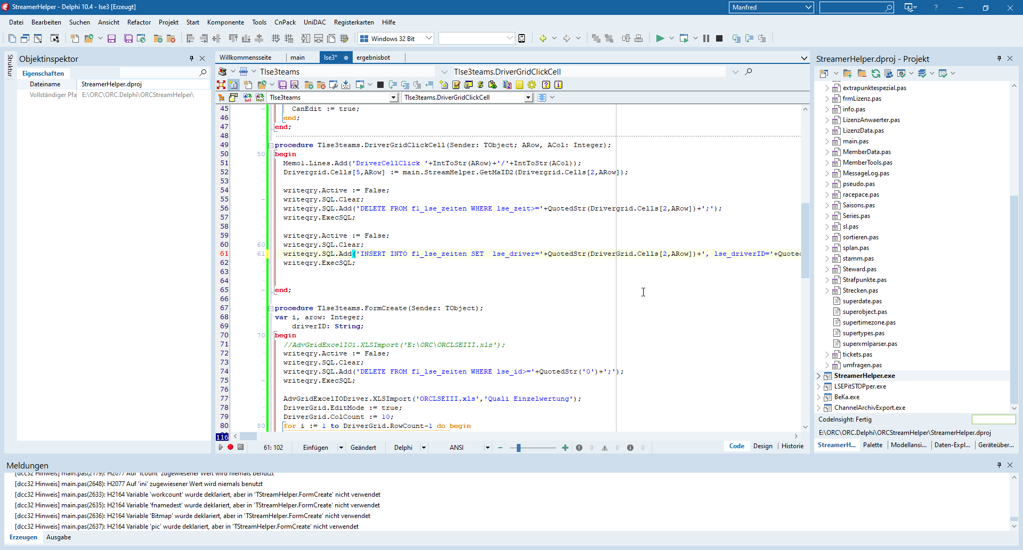The image size is (1023, 550).
Task: Expand the StreamerHelper.exe project node
Action: (x=819, y=376)
